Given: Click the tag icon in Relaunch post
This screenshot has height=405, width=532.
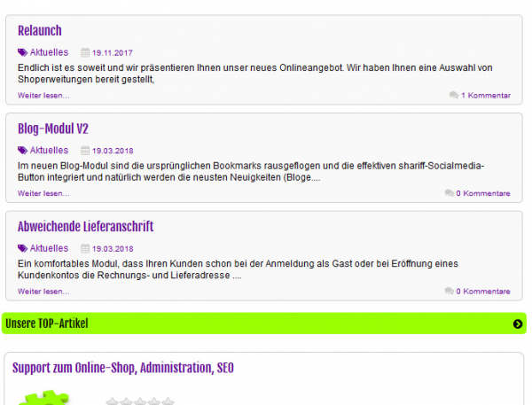Looking at the screenshot, I should 22,52.
